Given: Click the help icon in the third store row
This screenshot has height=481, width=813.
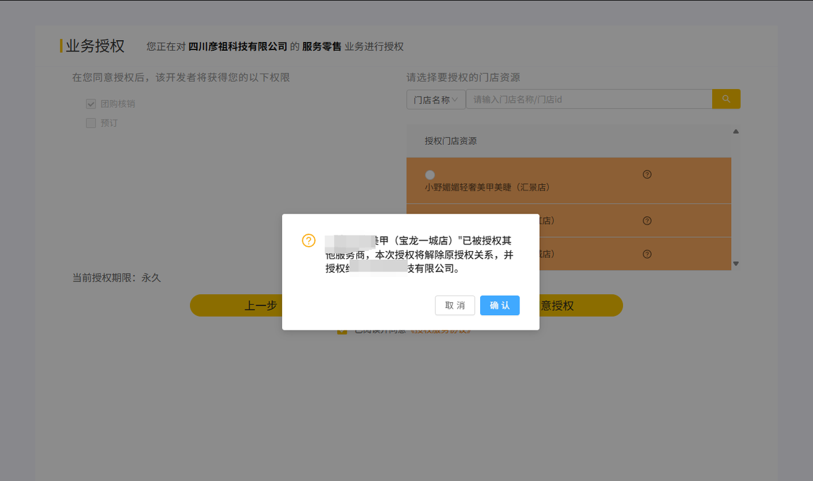Looking at the screenshot, I should 647,254.
